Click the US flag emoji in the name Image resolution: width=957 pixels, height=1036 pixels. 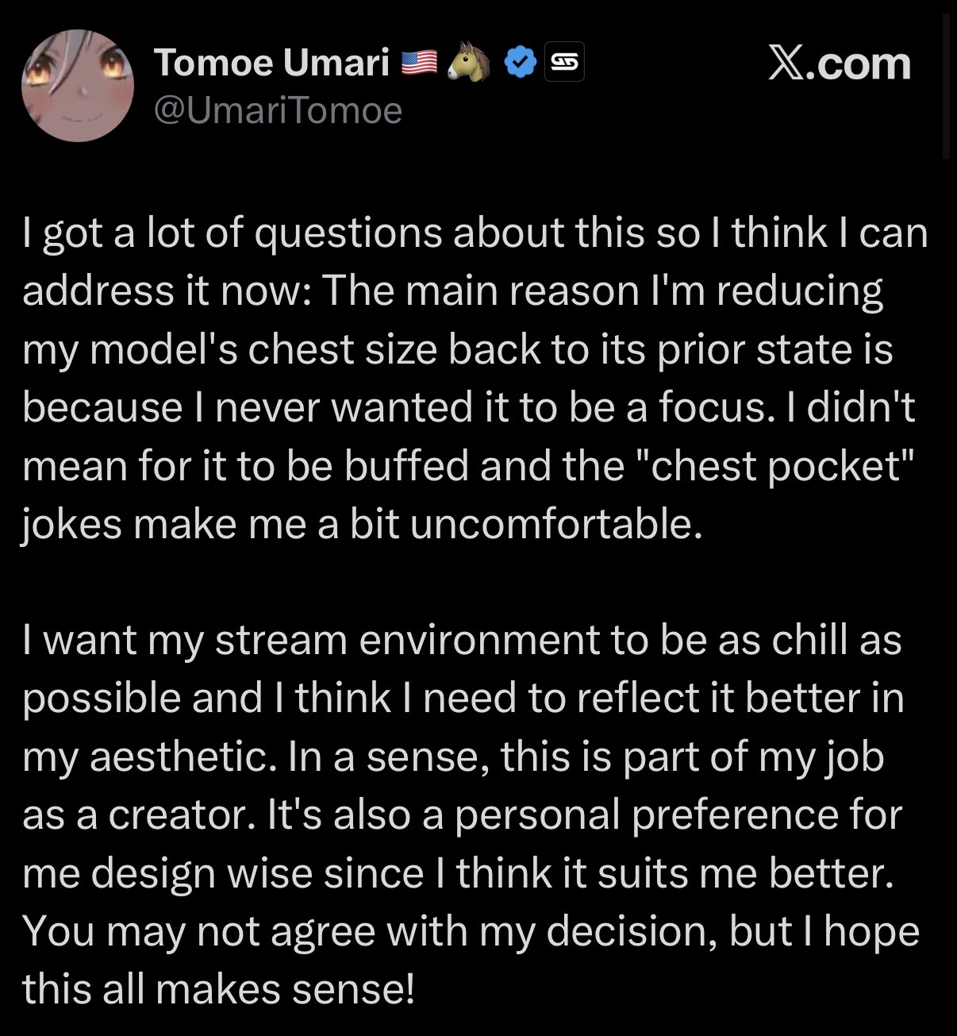point(419,64)
